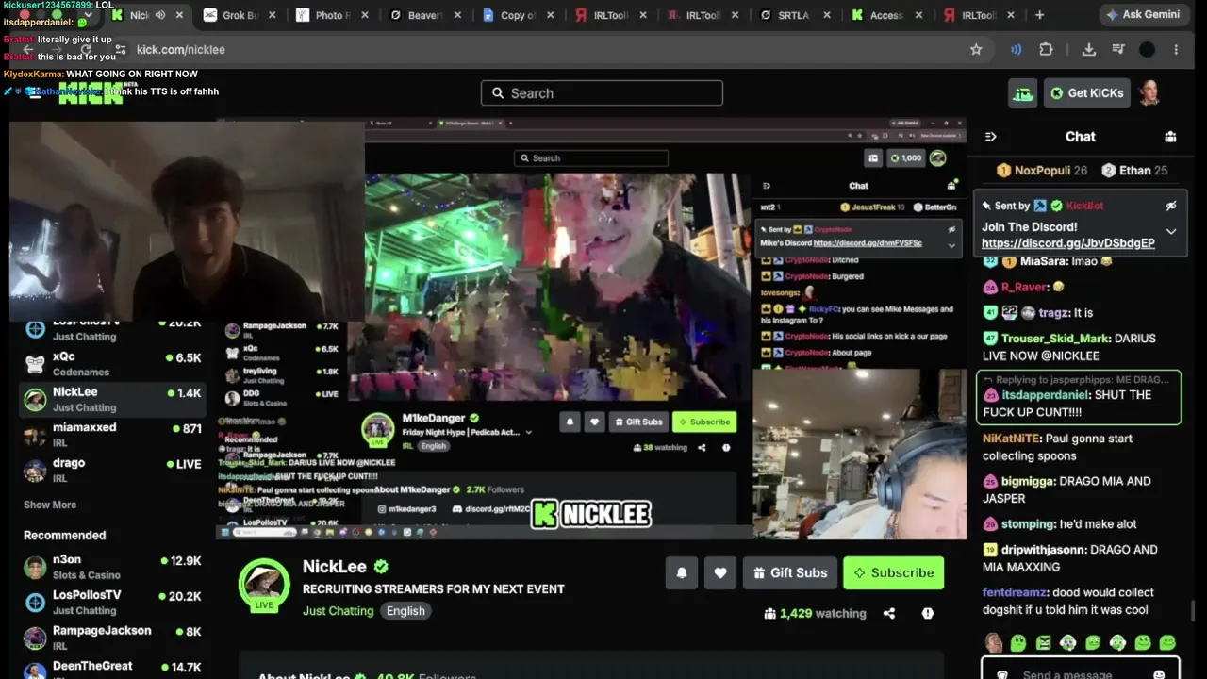This screenshot has height=679, width=1207.
Task: Open the DeenTheGreat recommended channel
Action: coord(113,671)
